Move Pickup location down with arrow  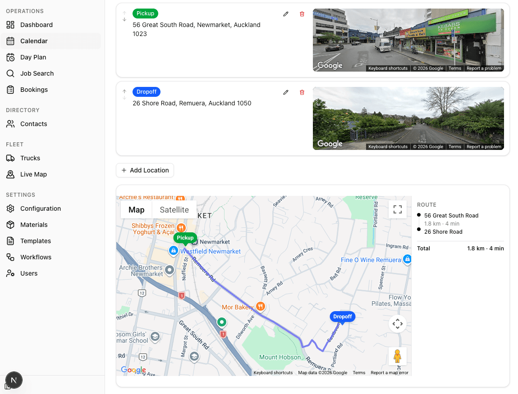(124, 19)
